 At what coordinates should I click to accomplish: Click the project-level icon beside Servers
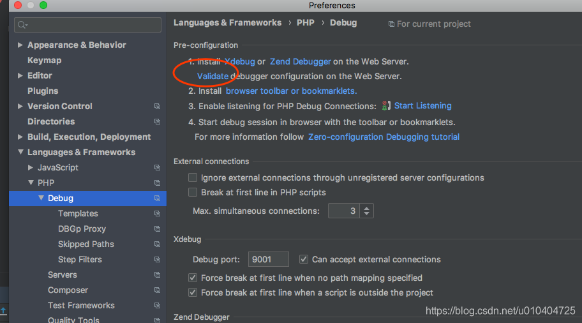pyautogui.click(x=158, y=275)
